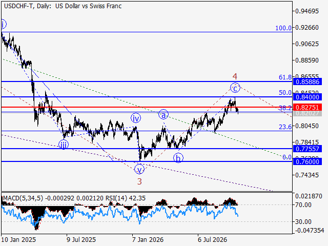Click the 0.021870 indicator scale value

[x=309, y=196]
